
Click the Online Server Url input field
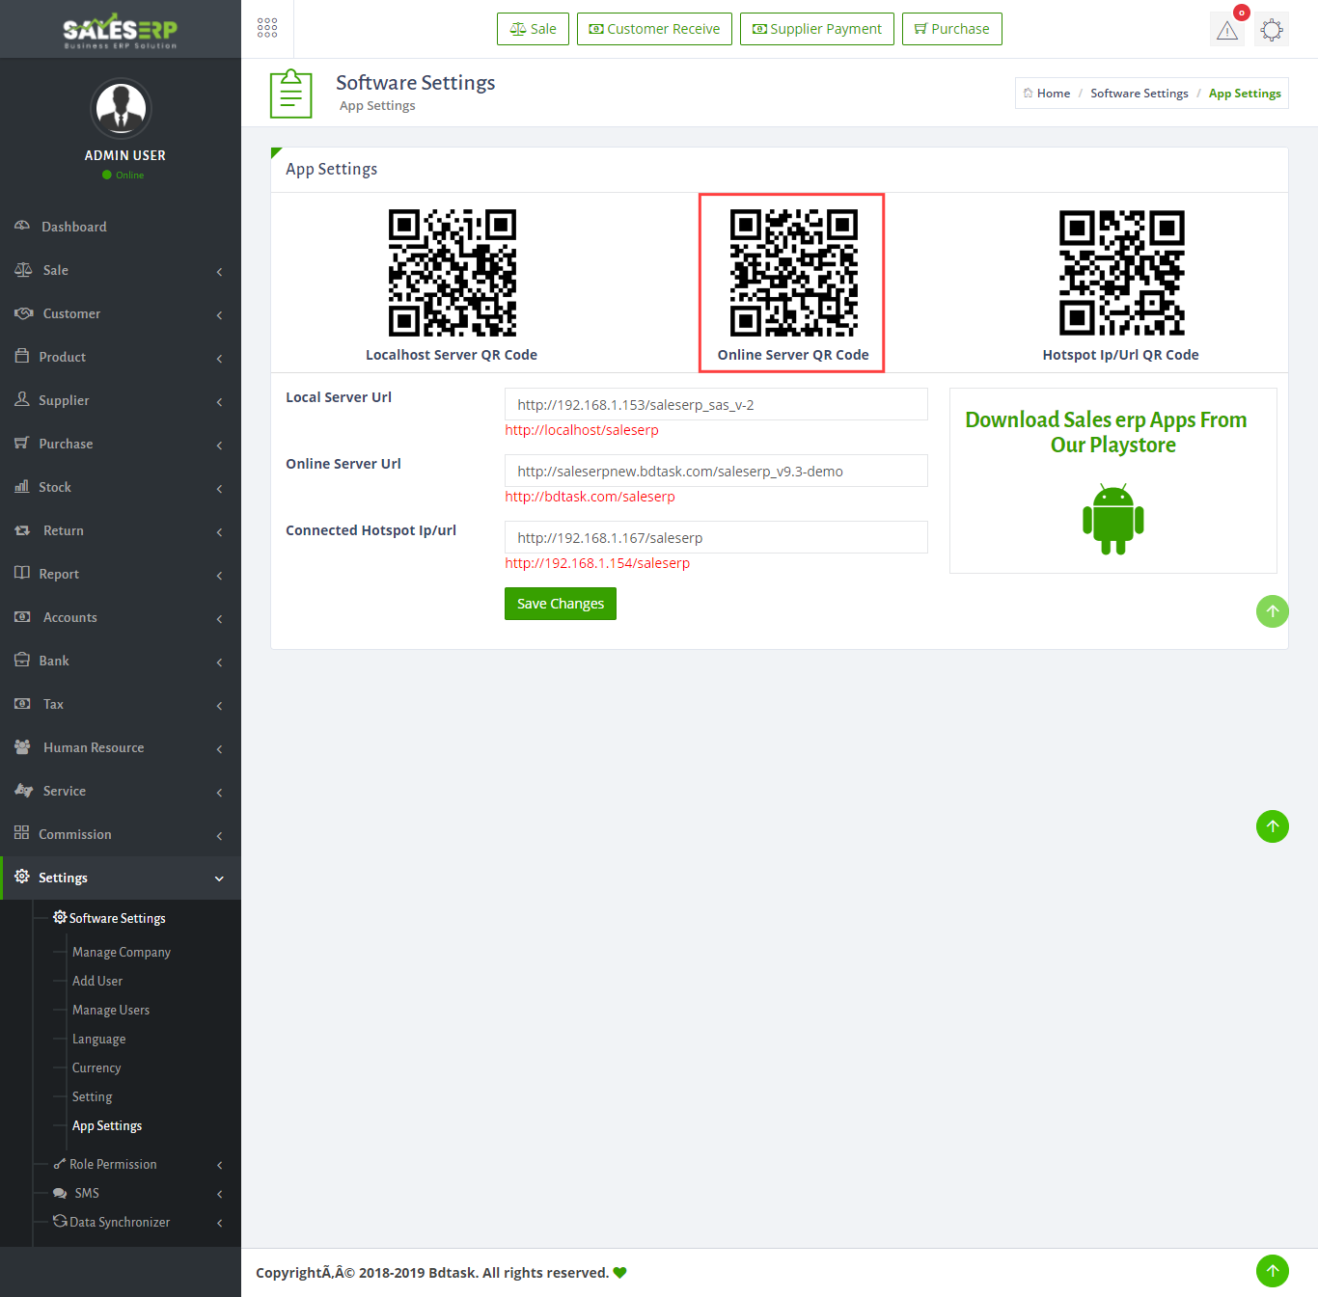pyautogui.click(x=716, y=472)
